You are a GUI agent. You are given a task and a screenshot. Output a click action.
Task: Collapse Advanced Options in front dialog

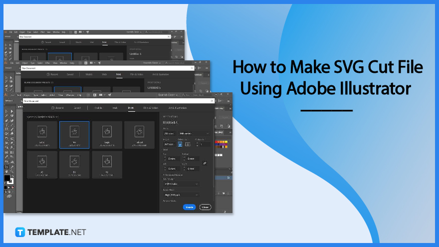[x=173, y=175]
